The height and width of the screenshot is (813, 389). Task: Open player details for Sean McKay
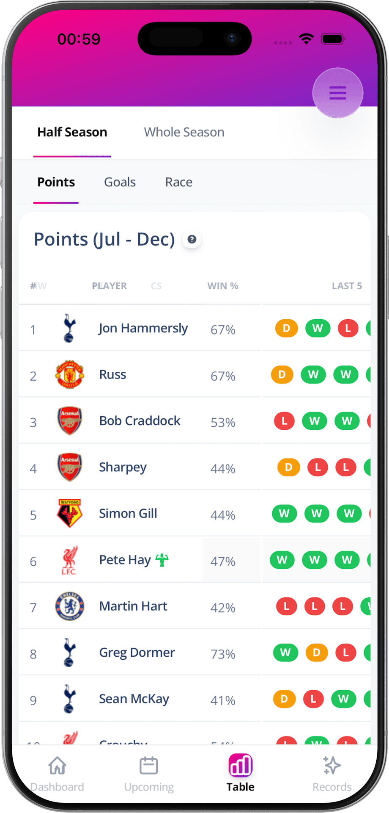pyautogui.click(x=134, y=699)
